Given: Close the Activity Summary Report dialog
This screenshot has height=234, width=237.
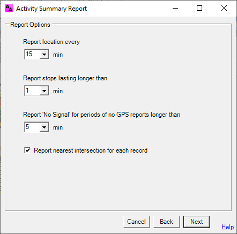Looking at the screenshot, I should pyautogui.click(x=224, y=8).
